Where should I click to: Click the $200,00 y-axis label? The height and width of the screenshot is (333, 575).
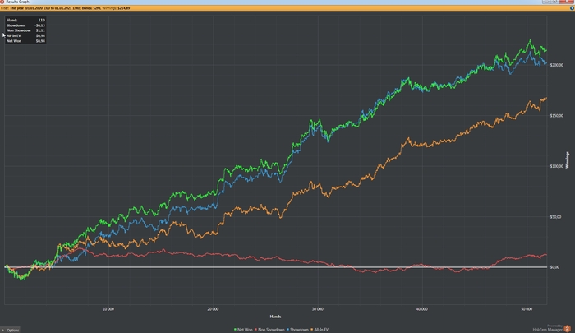[x=556, y=65]
